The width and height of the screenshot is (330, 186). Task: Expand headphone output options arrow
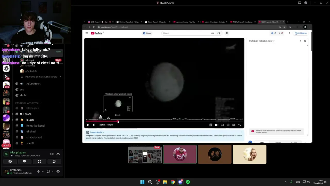pyautogui.click(x=53, y=171)
